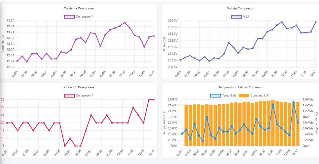Click the Voltaje (V) vertical axis title
Viewport: 319px width, 164px height.
(164, 44)
